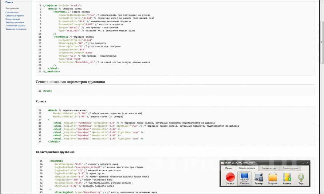Image resolution: width=324 pixels, height=194 pixels.
Task: Open the Кодеки codecs icon
Action: tap(287, 178)
